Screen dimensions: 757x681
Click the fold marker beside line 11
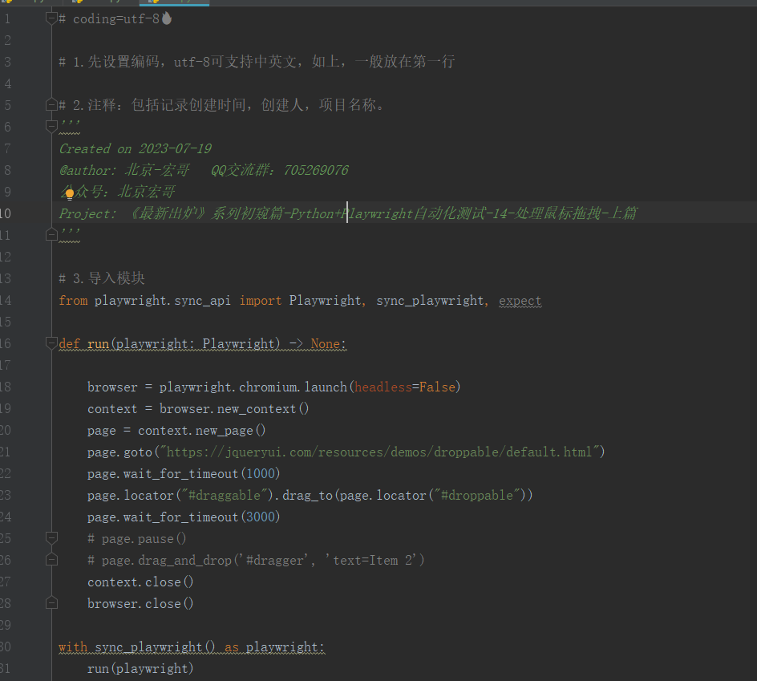pyautogui.click(x=51, y=233)
